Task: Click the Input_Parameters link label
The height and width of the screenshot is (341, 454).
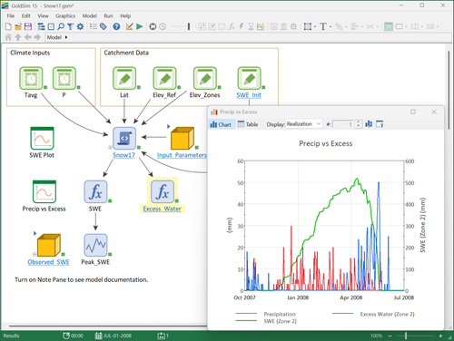Action: [x=182, y=155]
